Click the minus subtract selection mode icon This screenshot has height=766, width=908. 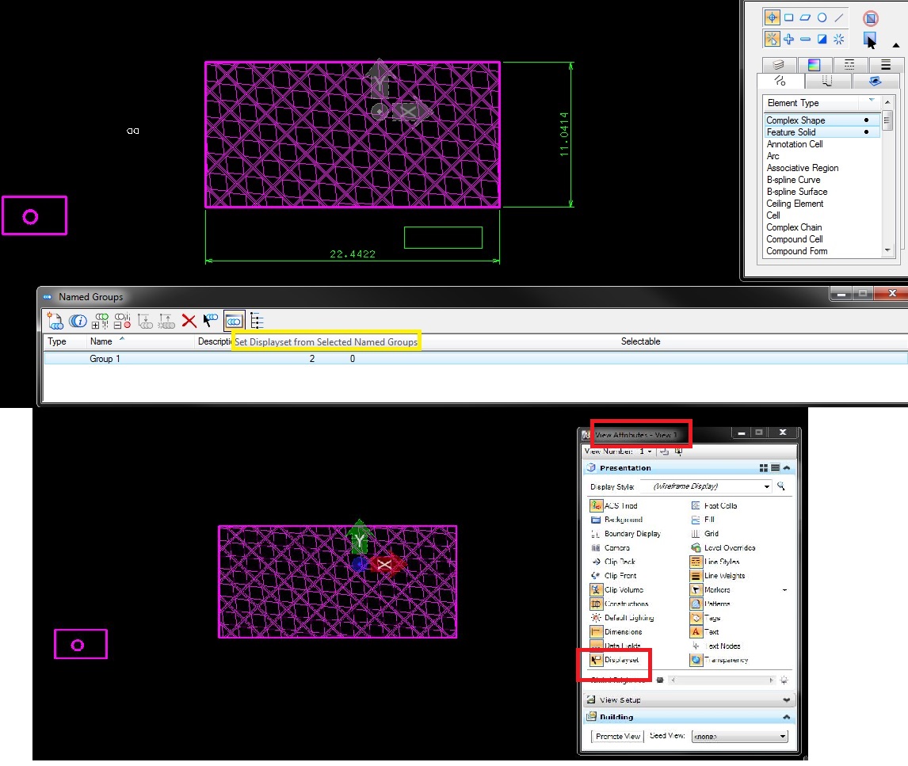click(x=806, y=39)
